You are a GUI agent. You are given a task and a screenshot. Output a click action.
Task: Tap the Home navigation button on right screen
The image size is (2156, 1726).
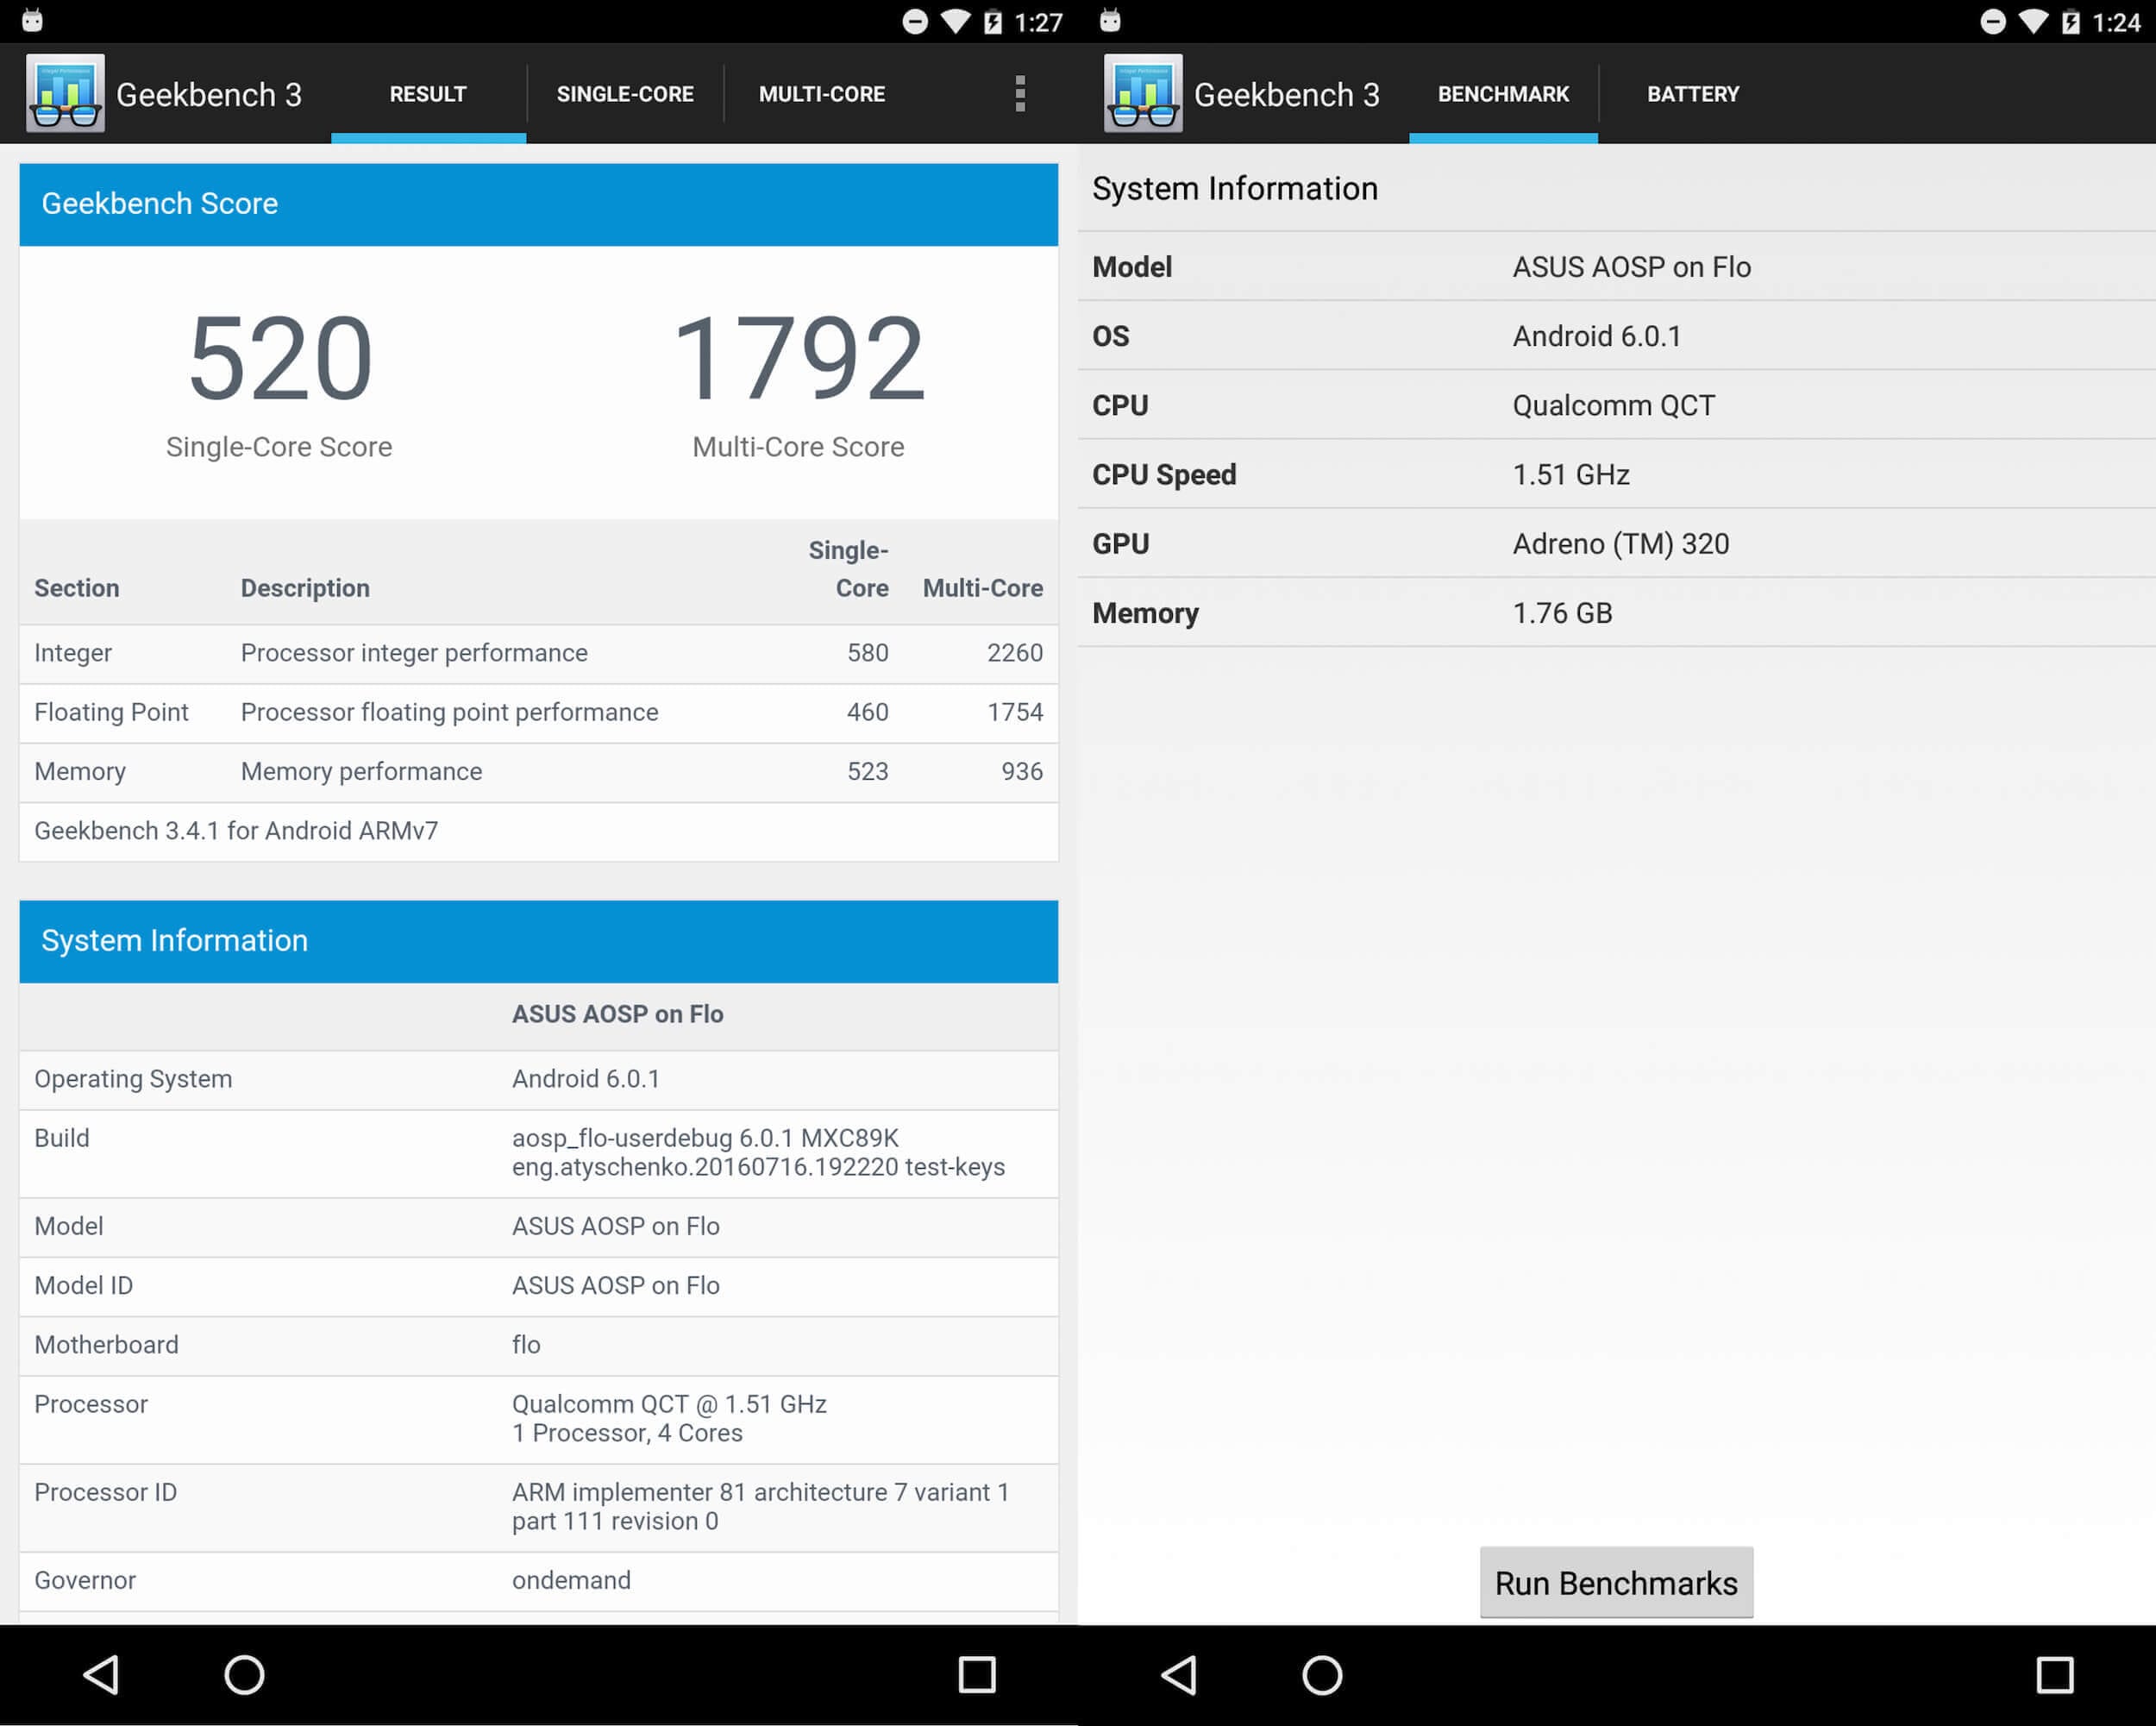coord(1322,1674)
